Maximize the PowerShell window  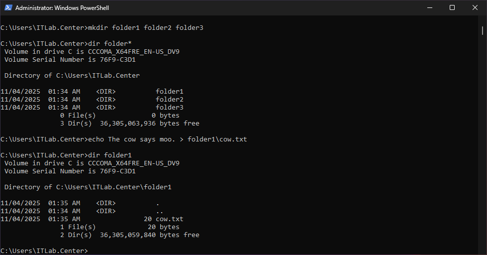click(x=452, y=7)
